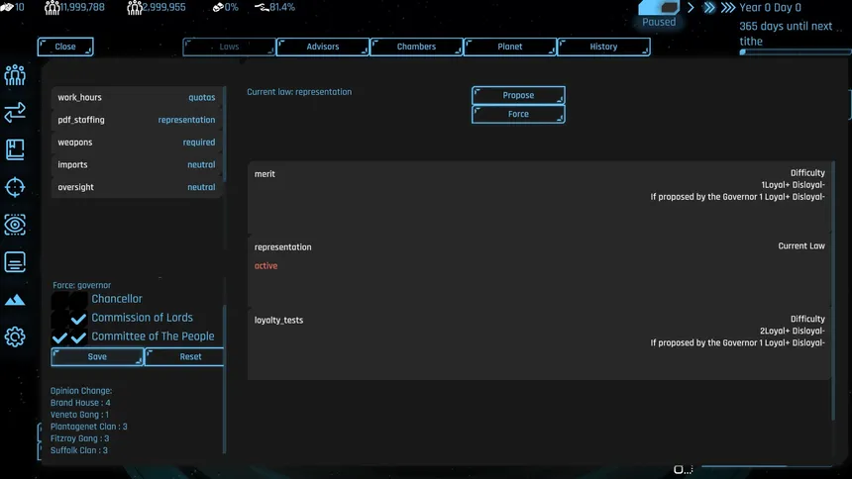Open the eye surveillance sidebar icon

15,225
